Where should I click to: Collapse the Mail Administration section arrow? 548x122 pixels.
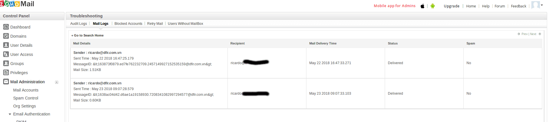point(57,82)
